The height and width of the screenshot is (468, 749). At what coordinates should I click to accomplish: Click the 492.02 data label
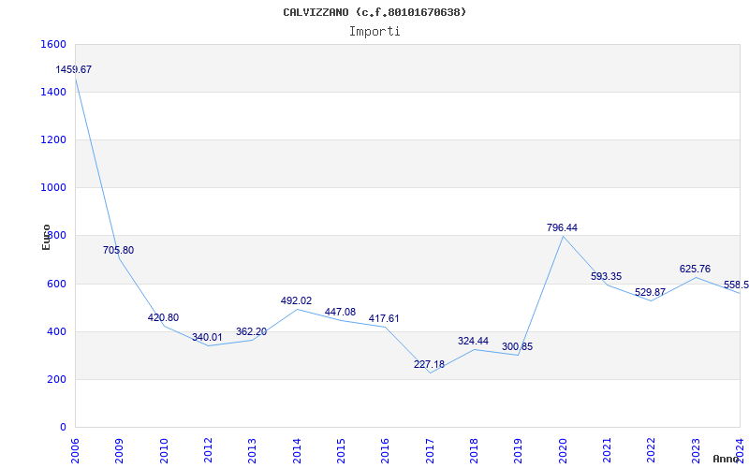click(296, 301)
